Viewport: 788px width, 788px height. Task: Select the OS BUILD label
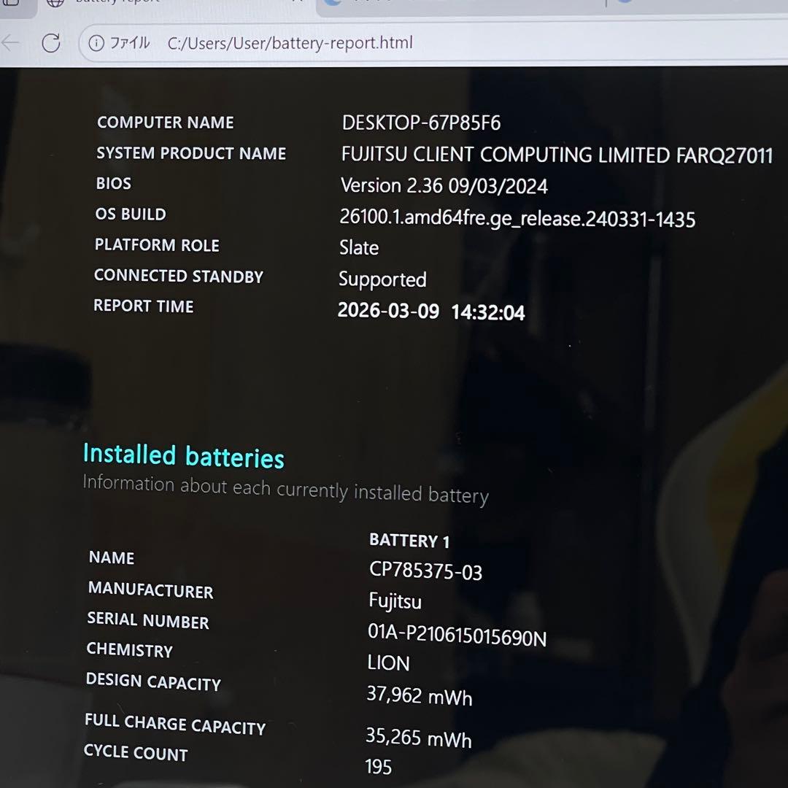tap(131, 214)
